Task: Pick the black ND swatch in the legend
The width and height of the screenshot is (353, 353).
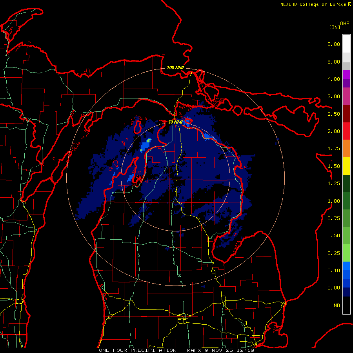Action: point(346,305)
